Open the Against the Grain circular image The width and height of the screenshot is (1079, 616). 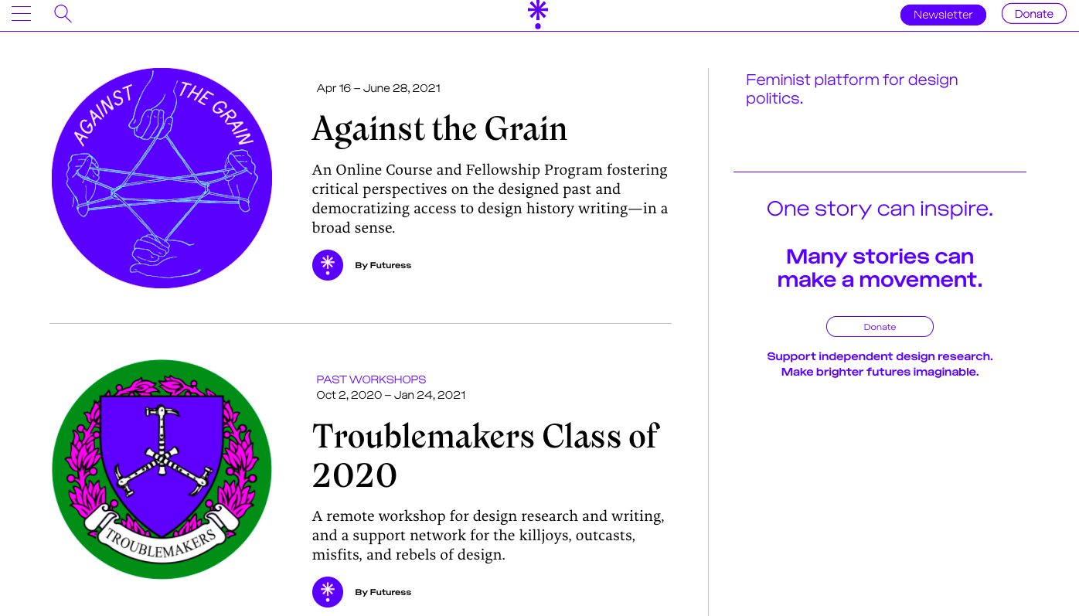(162, 178)
